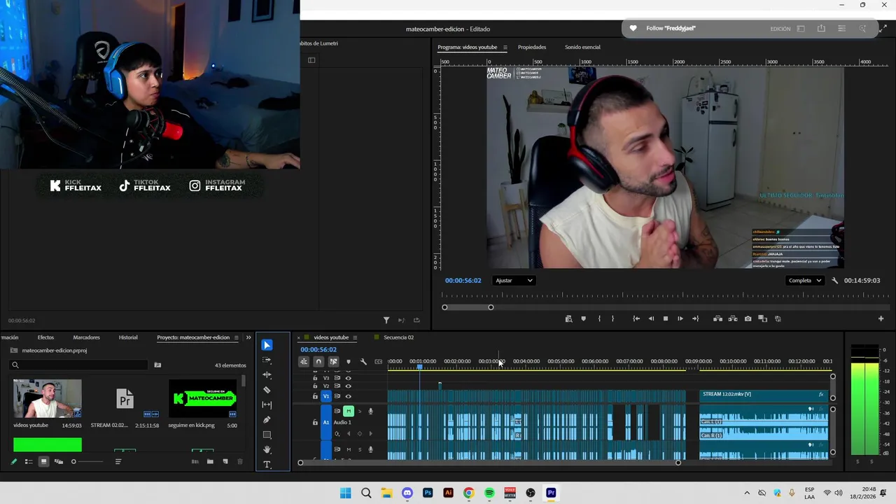Switch to Efectos tab
This screenshot has height=504, width=896.
tap(45, 337)
